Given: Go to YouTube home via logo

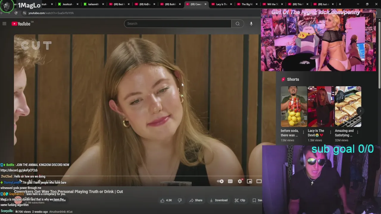Looking at the screenshot, I should coord(21,24).
